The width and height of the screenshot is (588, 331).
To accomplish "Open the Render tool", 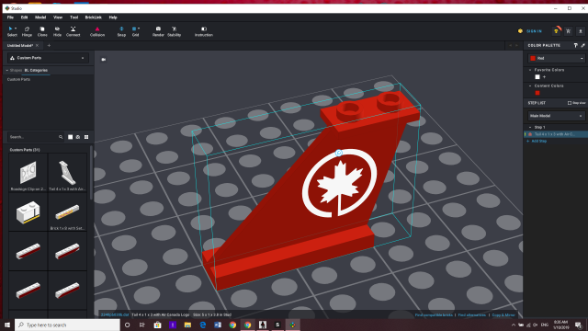I will (x=158, y=31).
